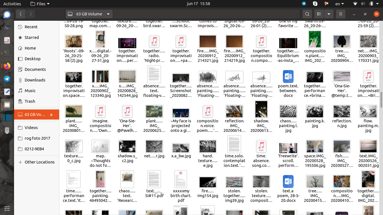
Task: Open System Monitor from the dock
Action: coord(7,27)
